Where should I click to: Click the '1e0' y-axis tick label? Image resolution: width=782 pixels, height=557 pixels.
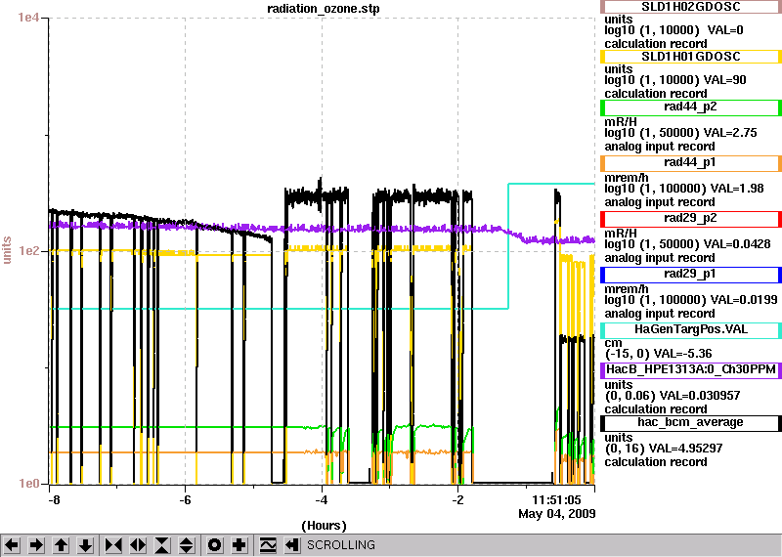pos(27,483)
